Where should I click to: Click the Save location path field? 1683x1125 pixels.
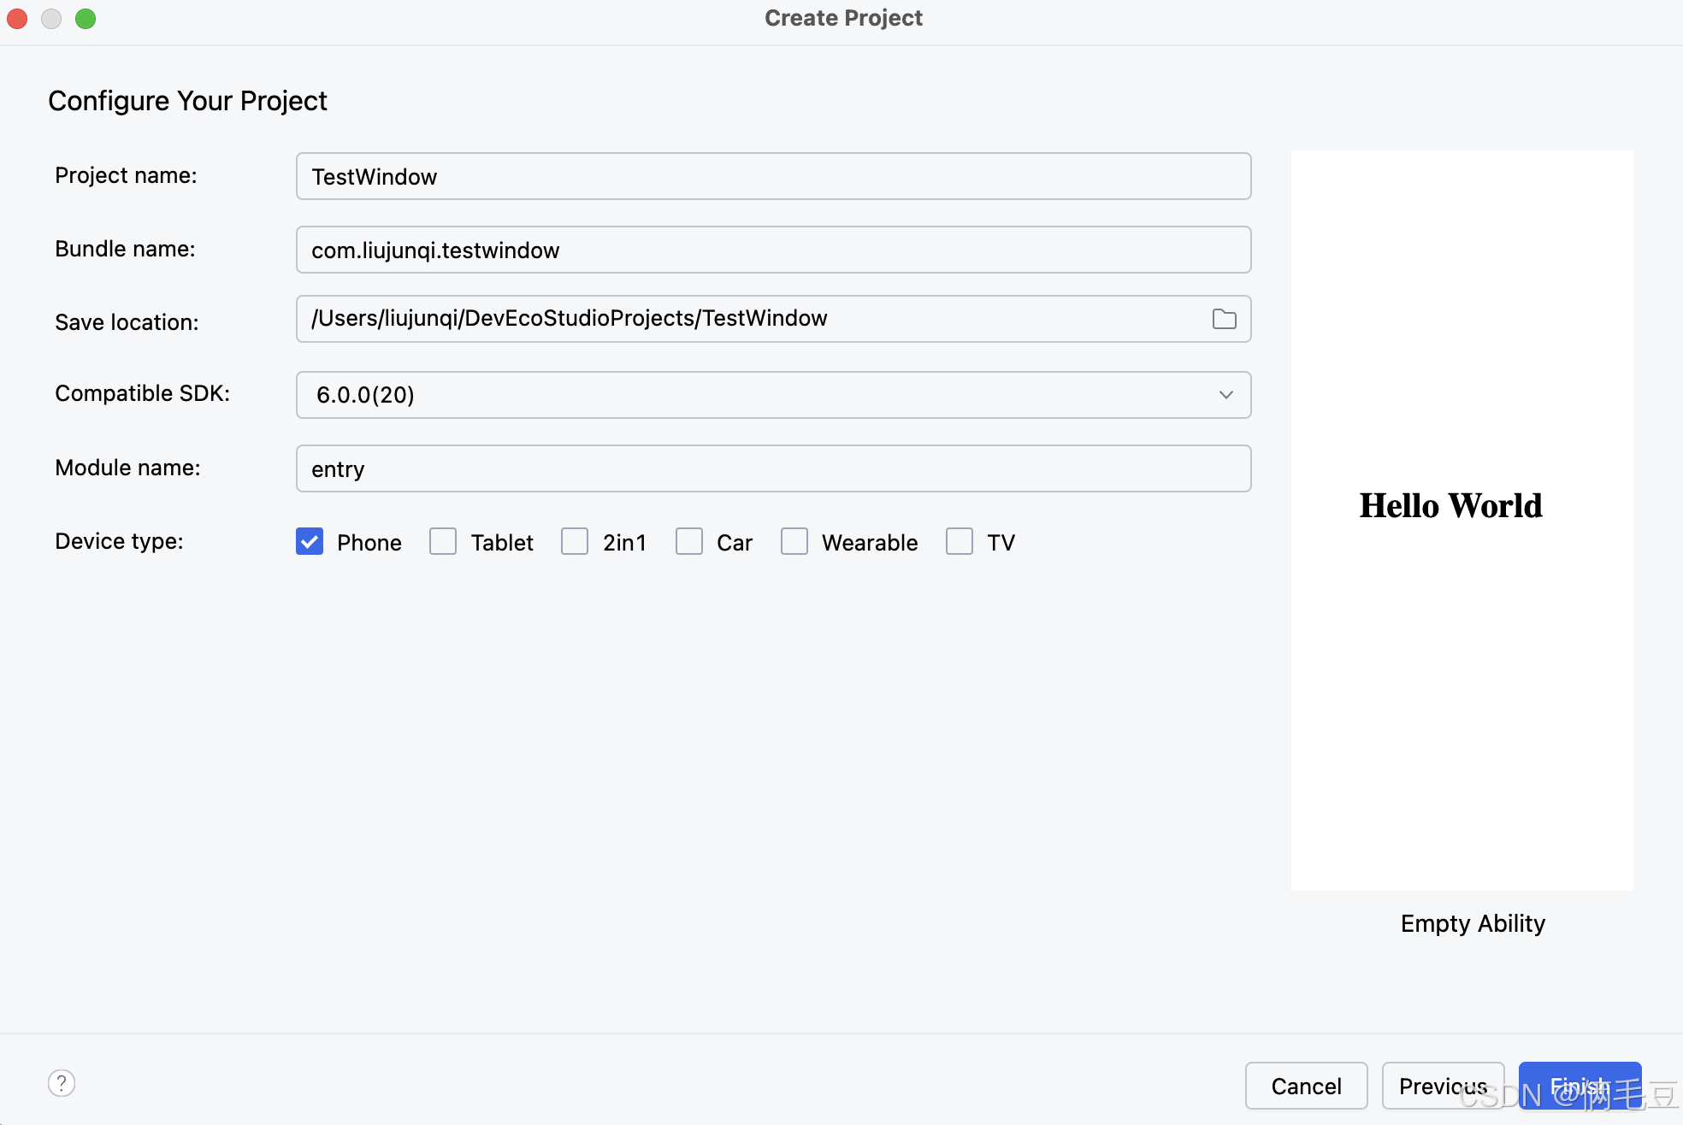tap(753, 319)
